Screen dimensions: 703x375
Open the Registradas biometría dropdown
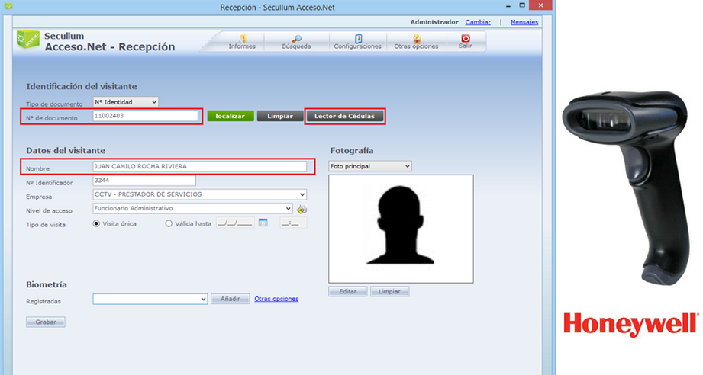coord(150,299)
